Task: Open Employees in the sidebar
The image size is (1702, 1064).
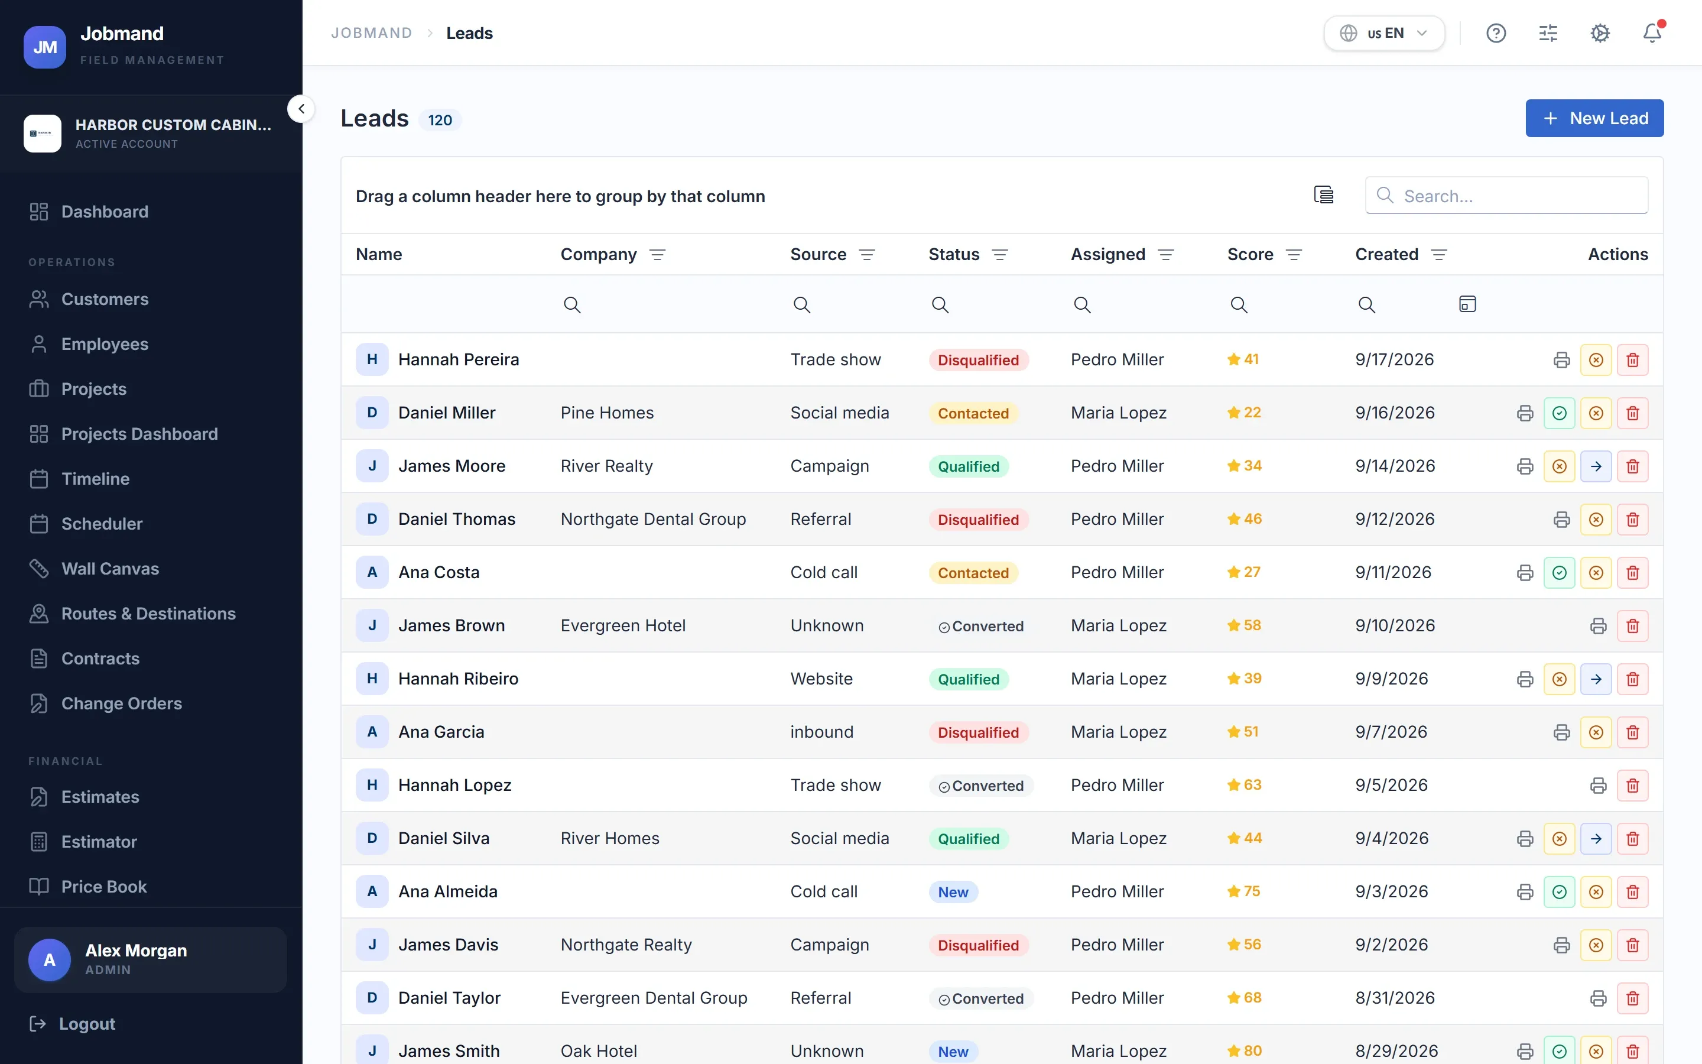Action: (x=151, y=344)
